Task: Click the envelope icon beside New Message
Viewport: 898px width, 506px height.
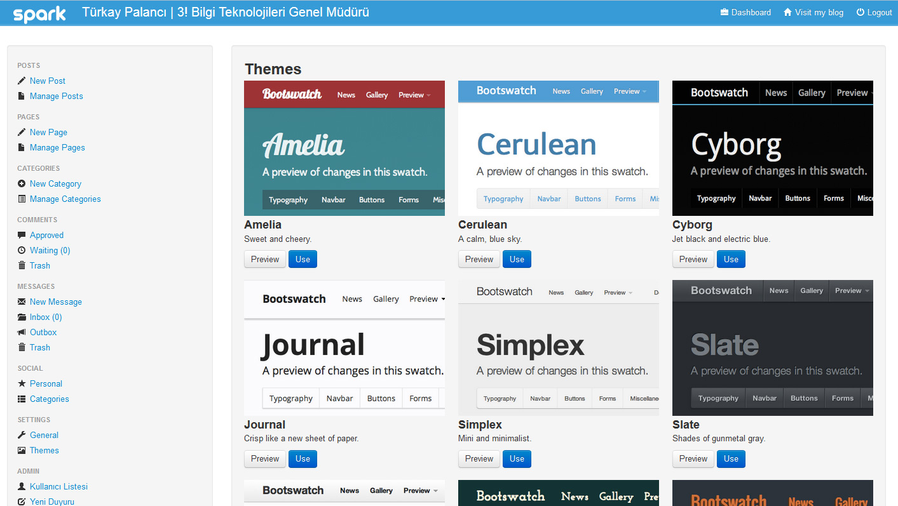Action: [x=22, y=302]
